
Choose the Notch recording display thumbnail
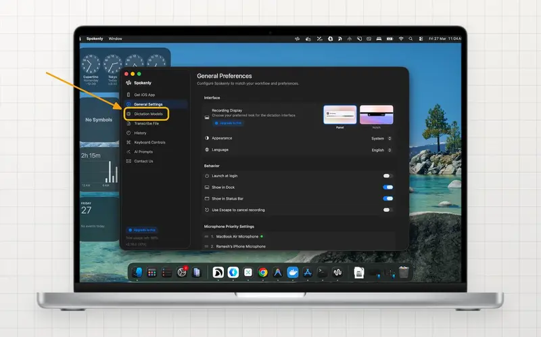point(377,114)
